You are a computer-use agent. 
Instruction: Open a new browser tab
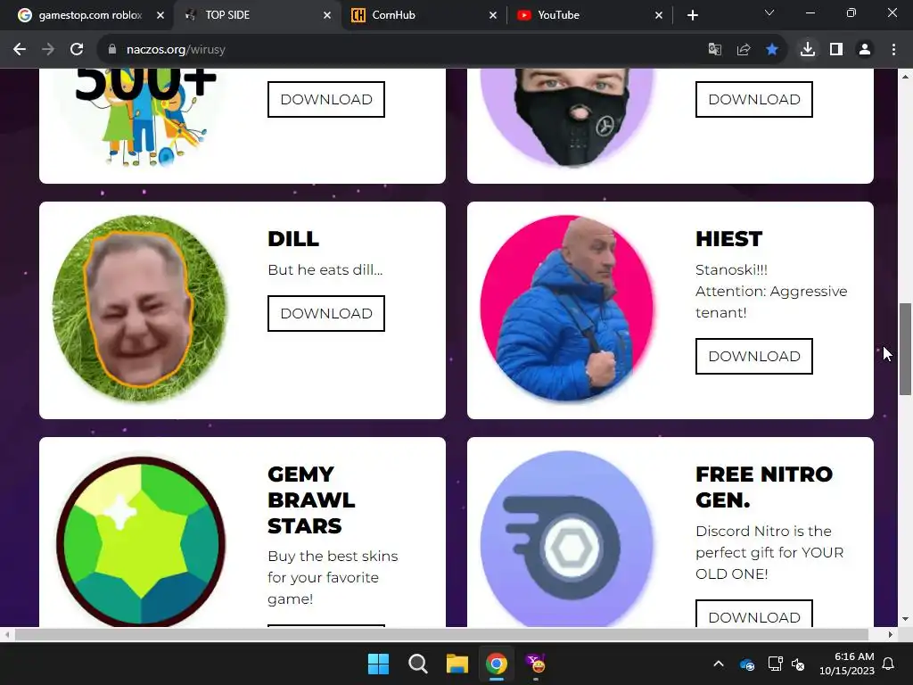coord(692,15)
